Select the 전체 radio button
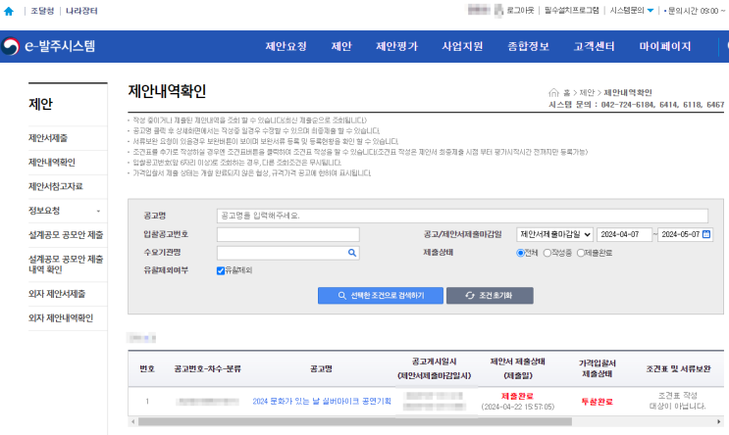This screenshot has width=729, height=435. pos(520,253)
